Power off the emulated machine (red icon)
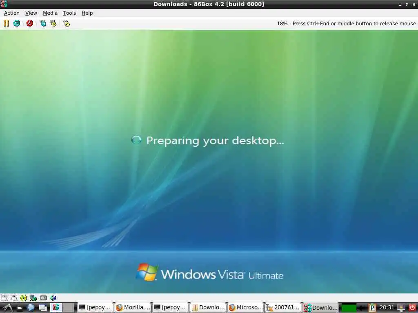This screenshot has width=418, height=313. point(29,23)
